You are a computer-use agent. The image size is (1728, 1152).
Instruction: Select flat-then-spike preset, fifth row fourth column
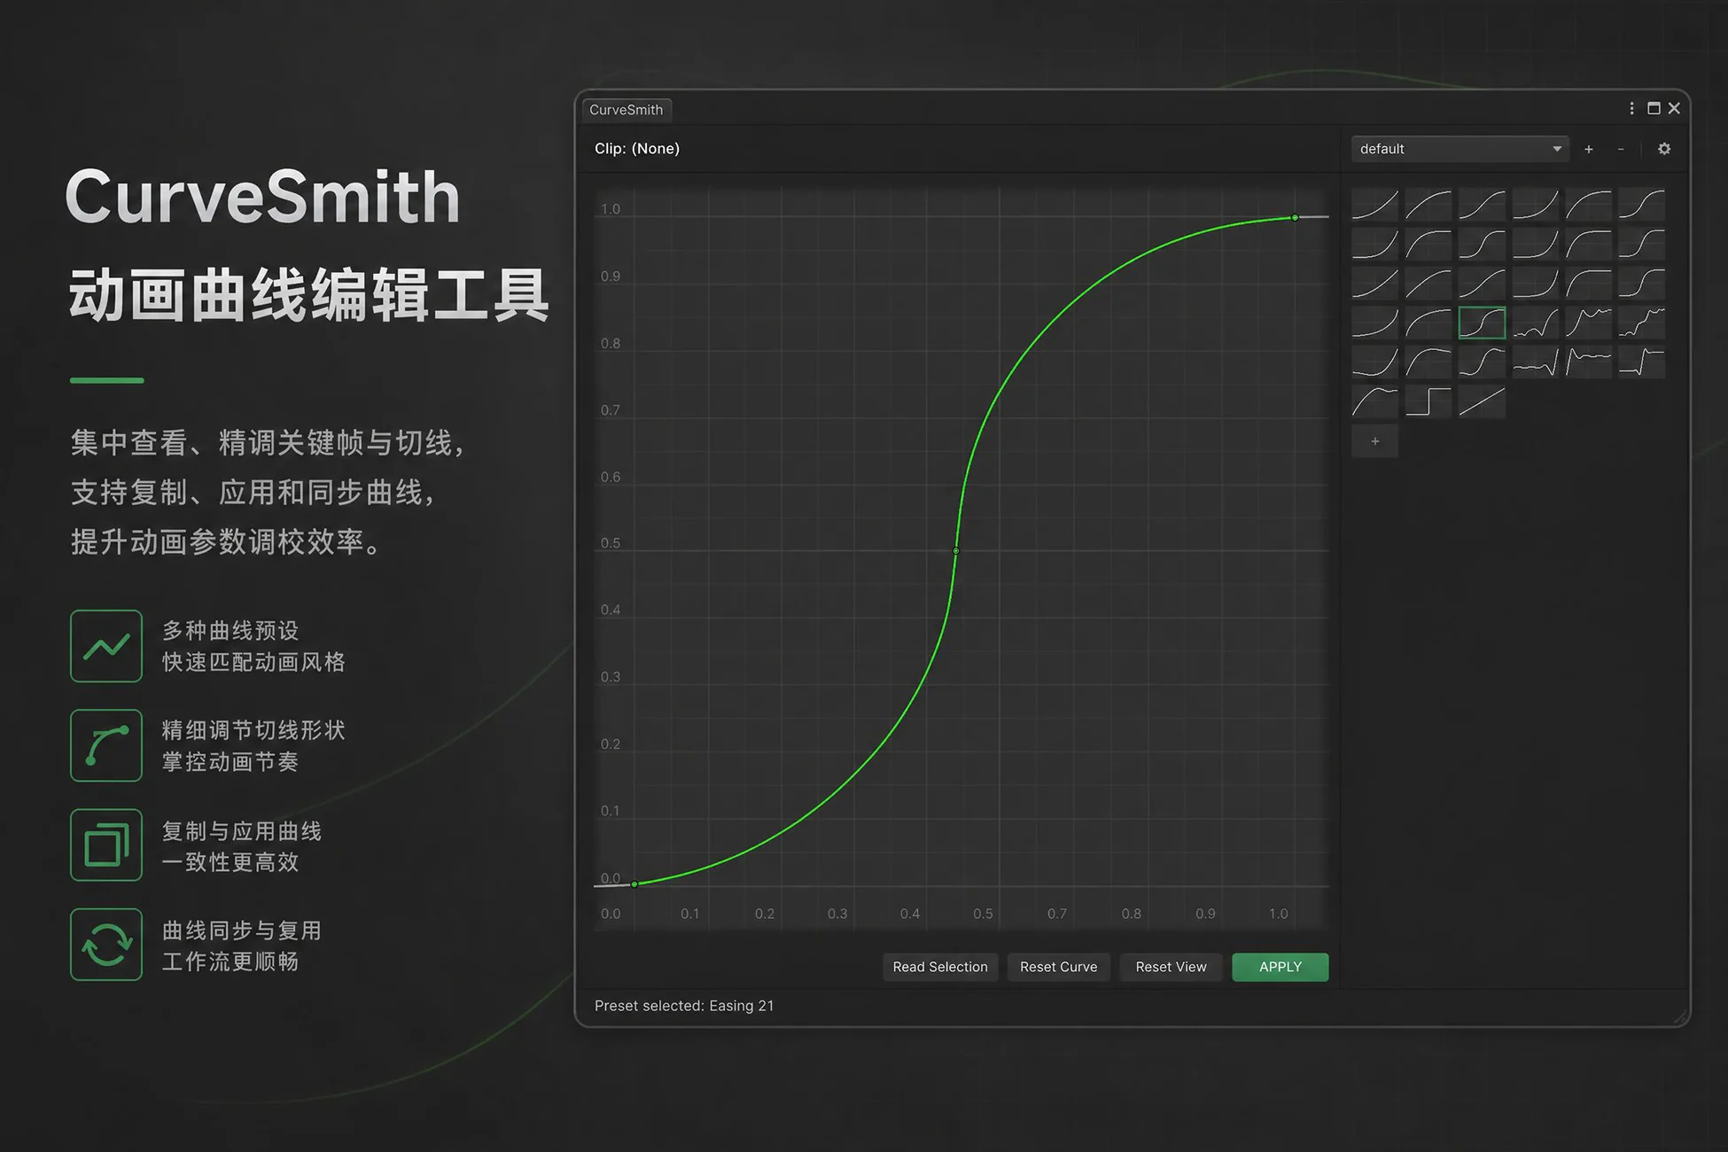pos(1535,362)
